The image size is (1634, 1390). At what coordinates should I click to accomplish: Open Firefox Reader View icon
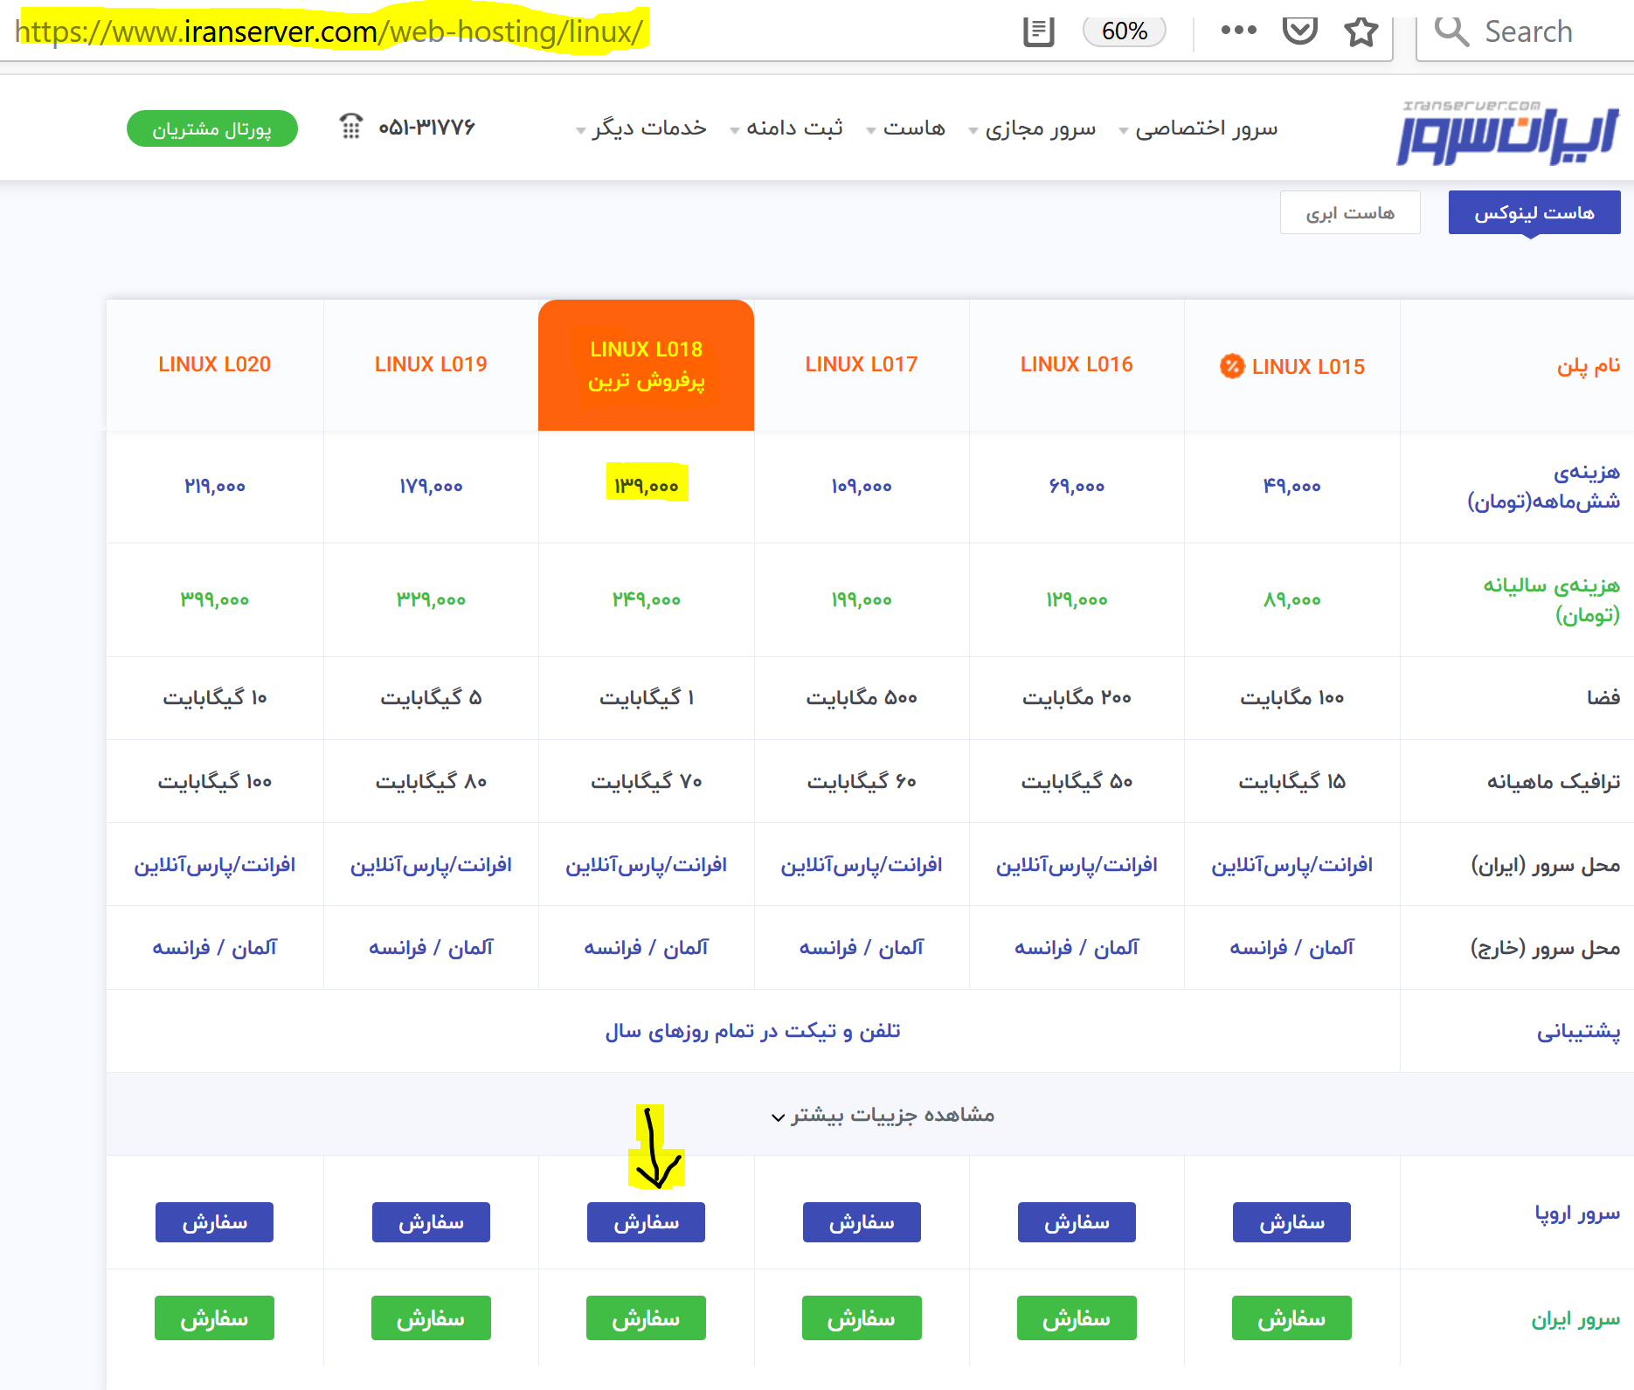(1038, 31)
